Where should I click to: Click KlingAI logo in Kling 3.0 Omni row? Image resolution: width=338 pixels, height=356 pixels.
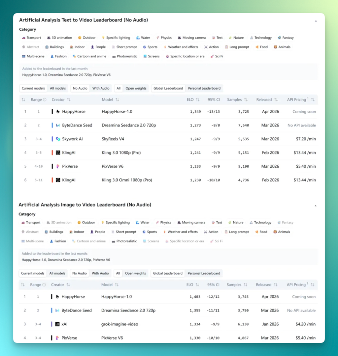click(x=58, y=180)
